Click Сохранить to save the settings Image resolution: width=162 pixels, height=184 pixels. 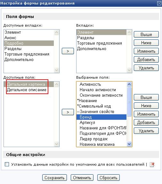pyautogui.click(x=54, y=178)
